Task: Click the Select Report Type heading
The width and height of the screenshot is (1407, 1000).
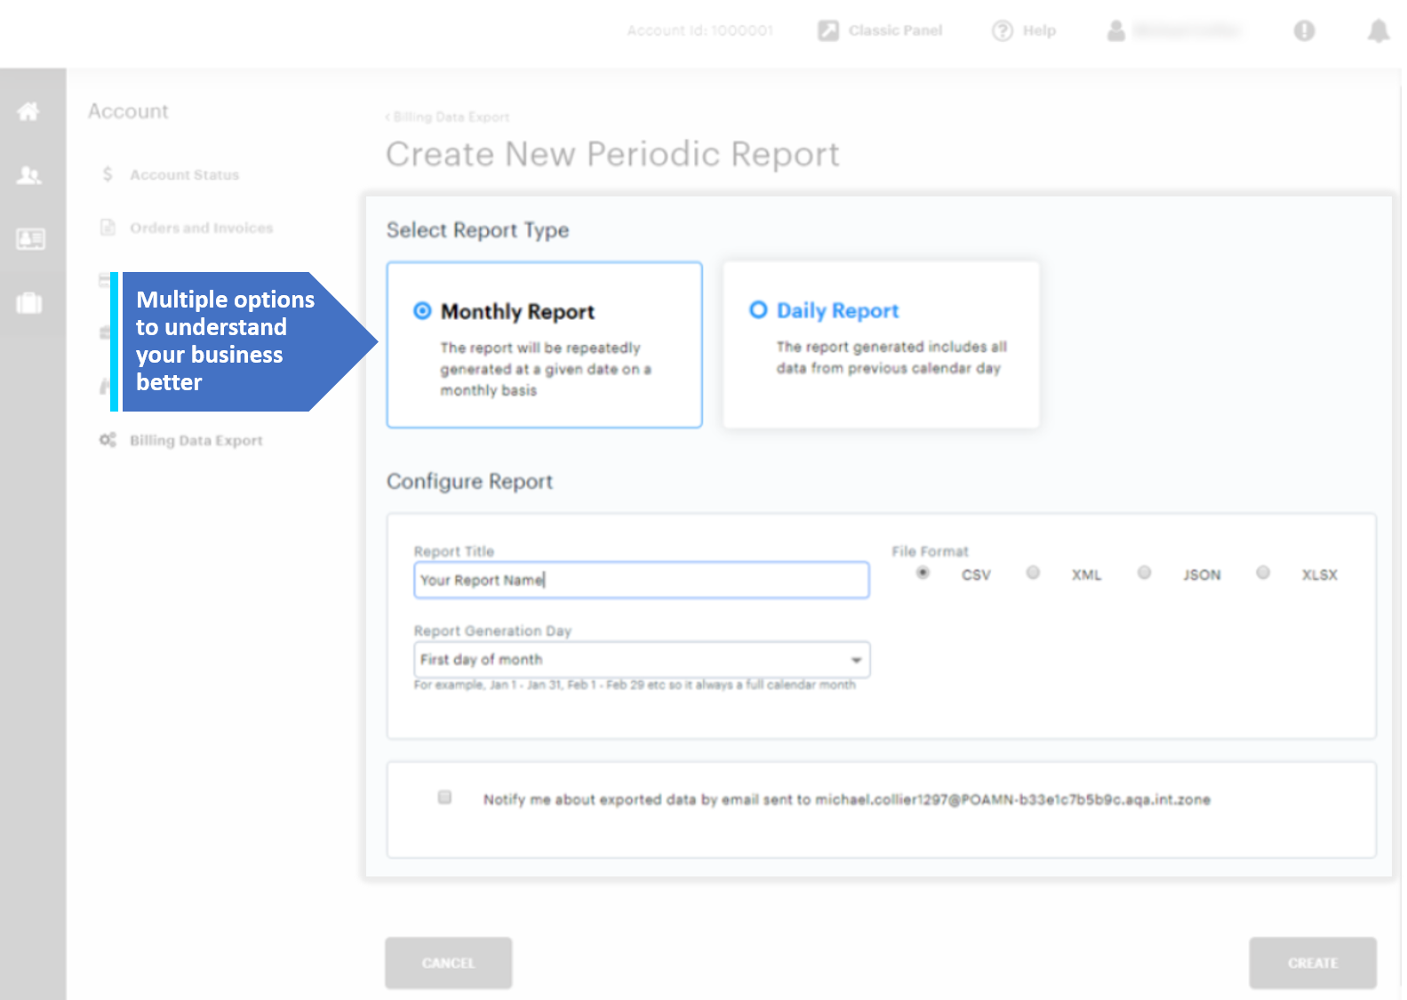Action: tap(477, 230)
